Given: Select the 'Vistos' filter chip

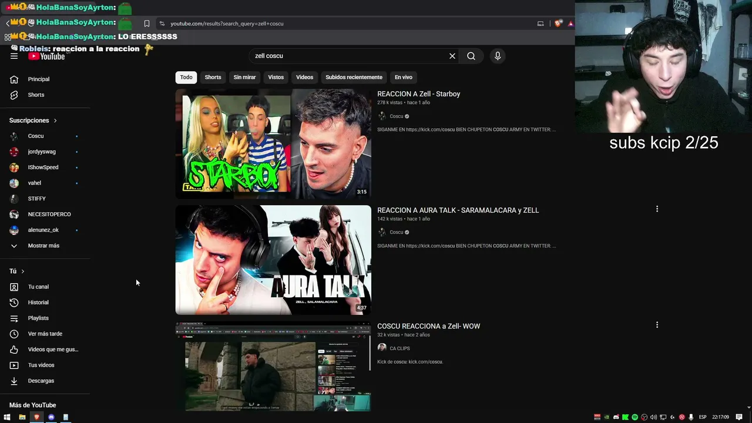Looking at the screenshot, I should (276, 77).
